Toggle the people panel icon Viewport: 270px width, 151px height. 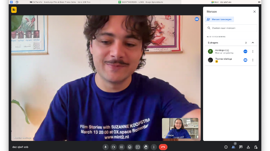pos(233,147)
